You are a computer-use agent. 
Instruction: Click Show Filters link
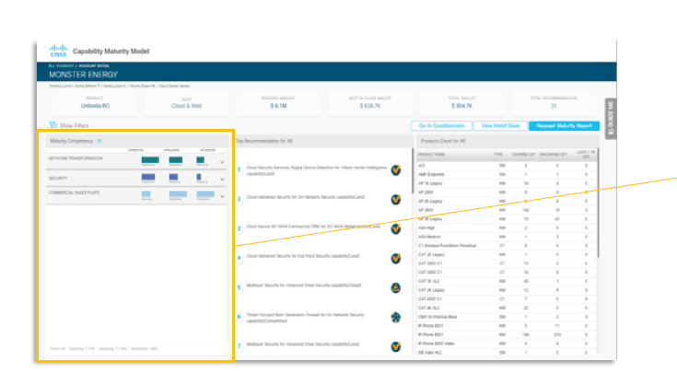[x=74, y=125]
